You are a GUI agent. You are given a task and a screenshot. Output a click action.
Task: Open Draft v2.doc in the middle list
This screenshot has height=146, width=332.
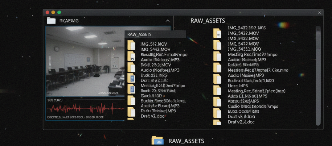click(x=153, y=116)
